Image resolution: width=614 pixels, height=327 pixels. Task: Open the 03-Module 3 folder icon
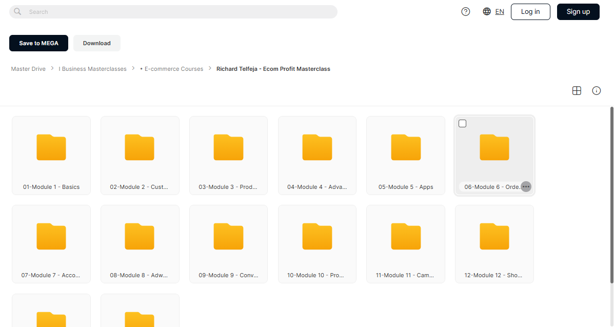229,147
